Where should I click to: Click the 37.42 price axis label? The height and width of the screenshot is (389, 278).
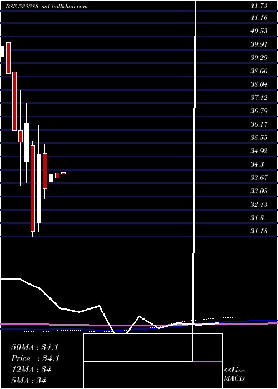[259, 97]
